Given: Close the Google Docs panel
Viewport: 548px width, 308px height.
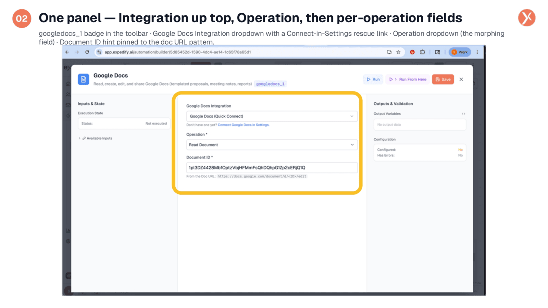Looking at the screenshot, I should point(461,79).
